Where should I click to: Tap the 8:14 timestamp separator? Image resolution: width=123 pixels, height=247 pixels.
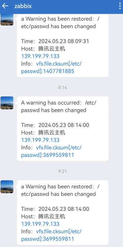pos(62,87)
